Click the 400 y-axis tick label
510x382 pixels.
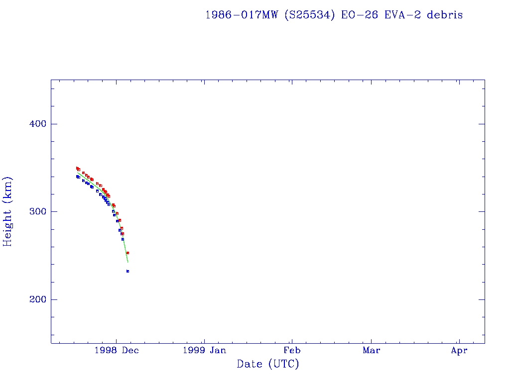click(35, 124)
